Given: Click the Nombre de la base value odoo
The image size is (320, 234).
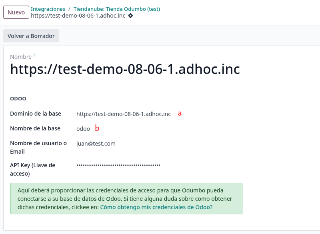Looking at the screenshot, I should click(83, 129).
